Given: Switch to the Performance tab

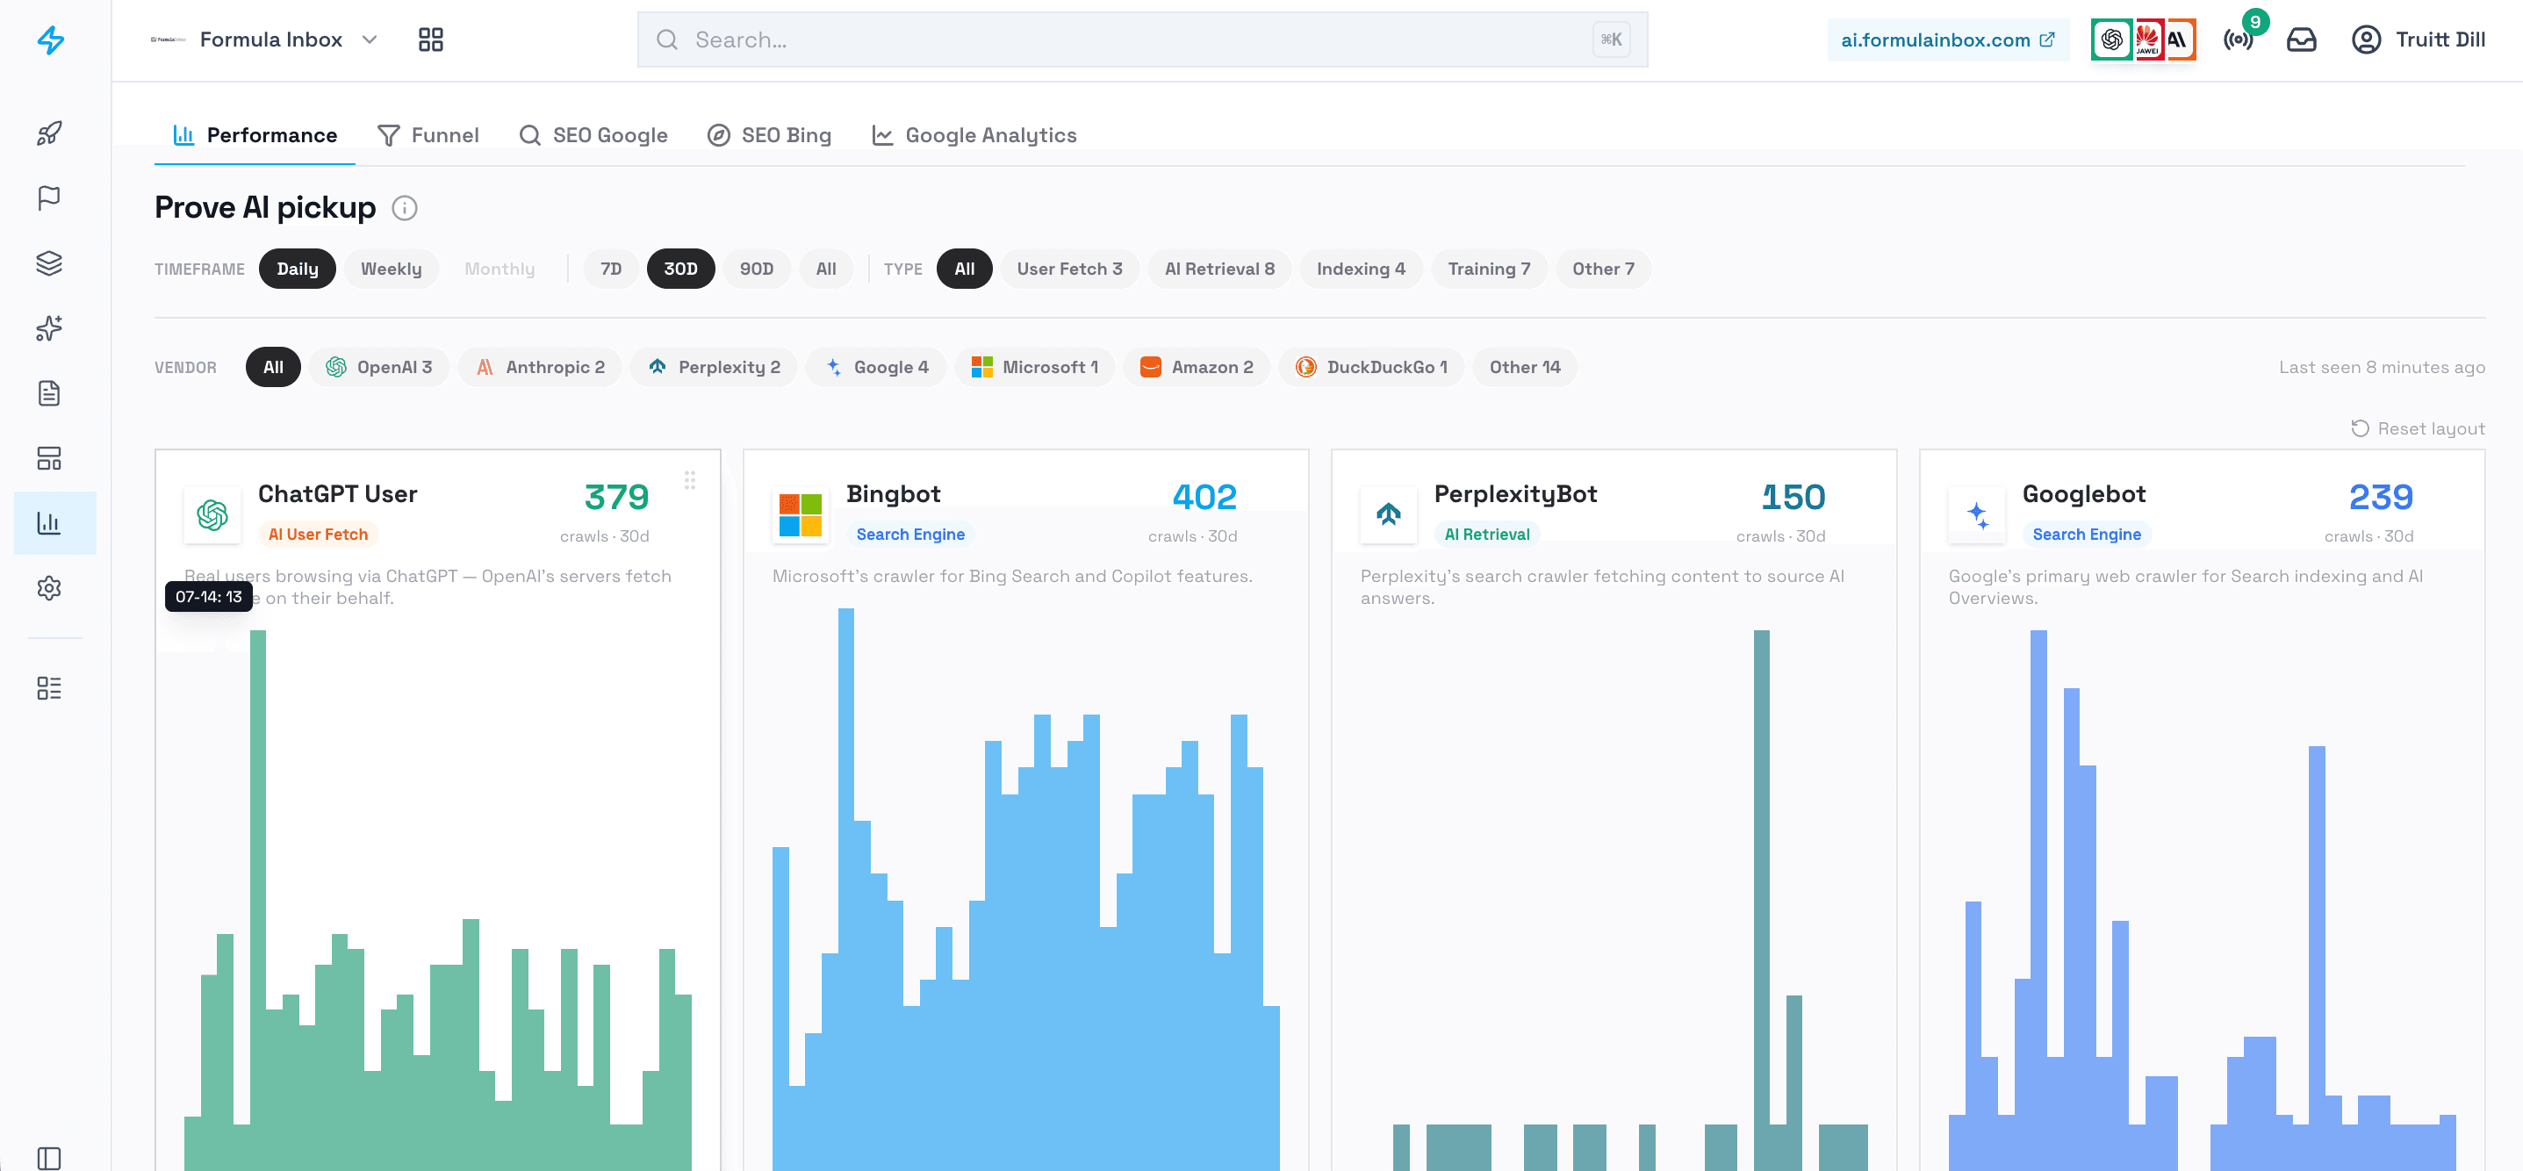Looking at the screenshot, I should click(255, 135).
